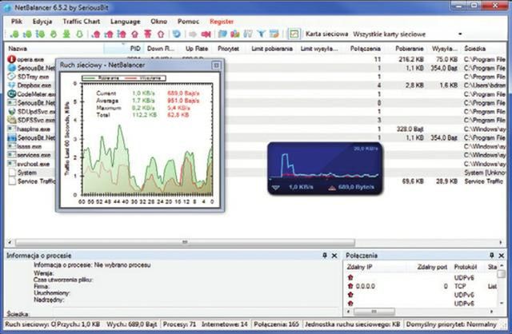Close the Połączenia panel
Screen dimensions: 512x334
(502, 256)
